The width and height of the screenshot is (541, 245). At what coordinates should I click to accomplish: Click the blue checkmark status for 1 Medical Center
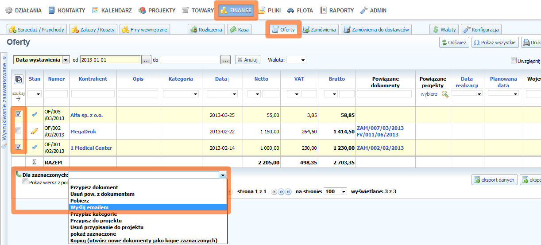pos(35,148)
